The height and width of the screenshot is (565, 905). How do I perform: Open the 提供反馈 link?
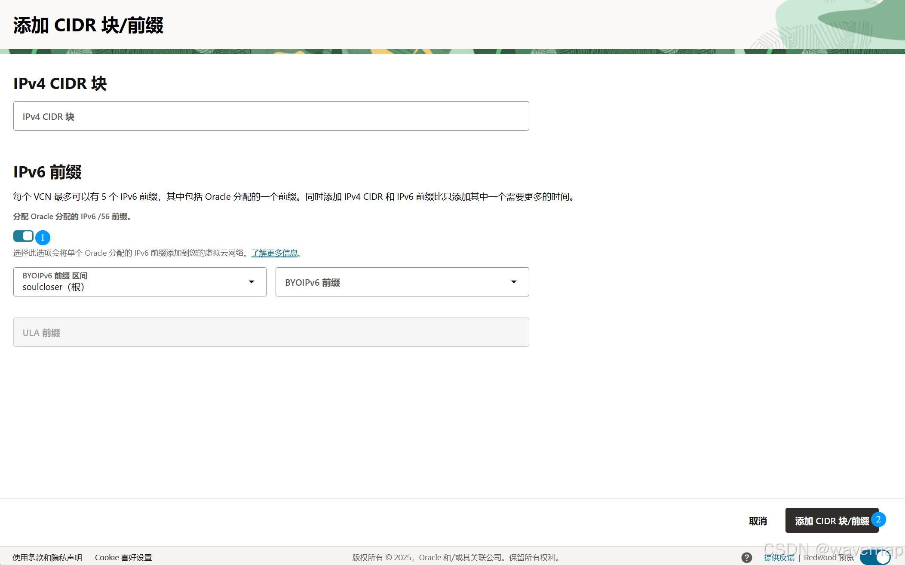coord(779,557)
